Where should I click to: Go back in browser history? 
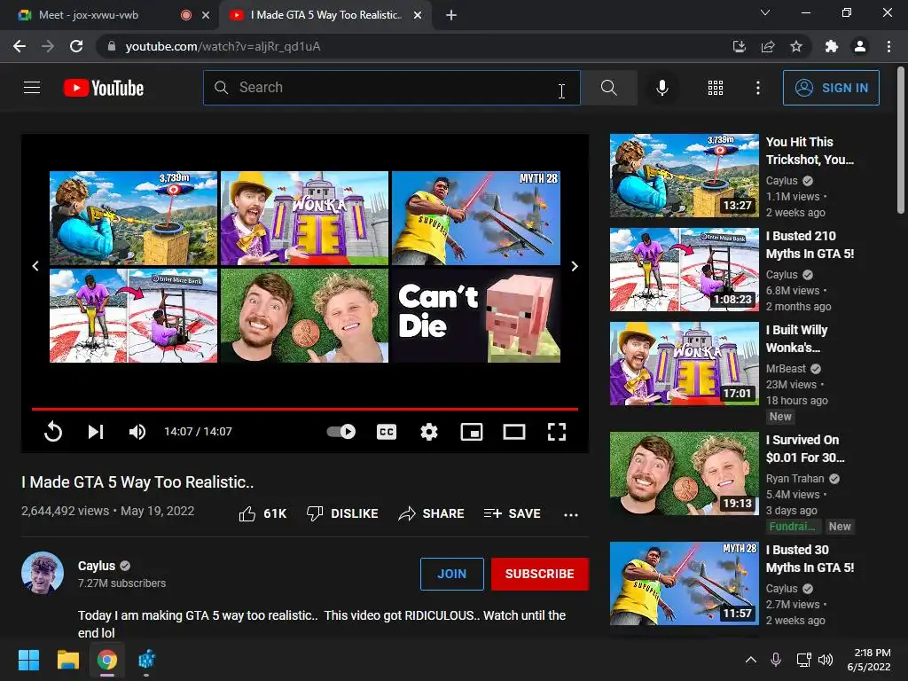coord(20,46)
